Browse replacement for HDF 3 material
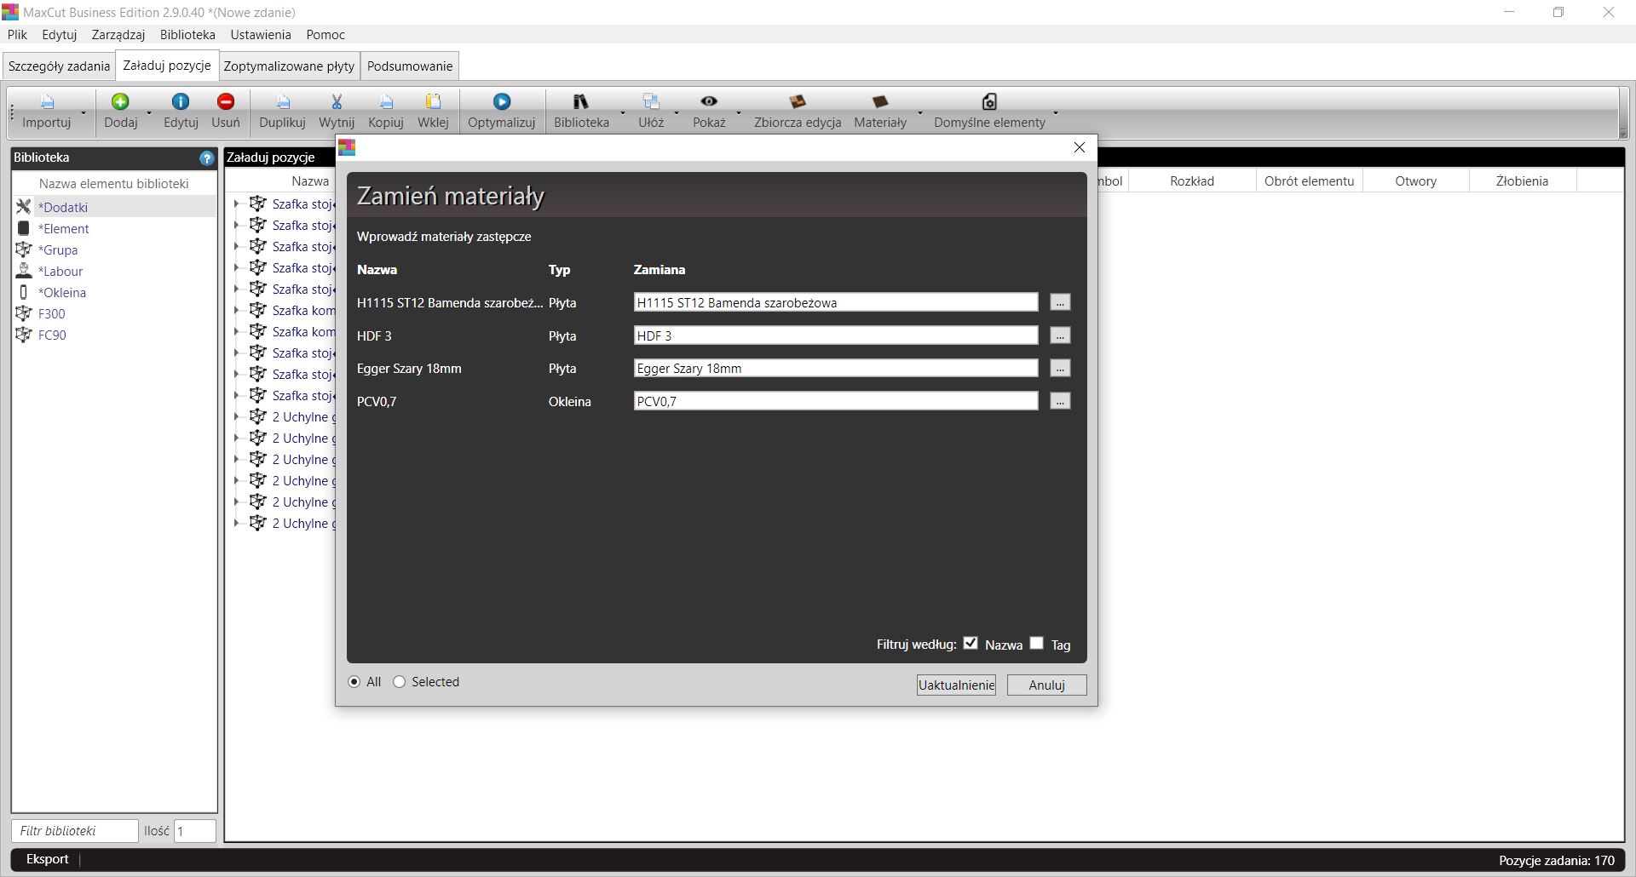1636x877 pixels. [x=1059, y=336]
